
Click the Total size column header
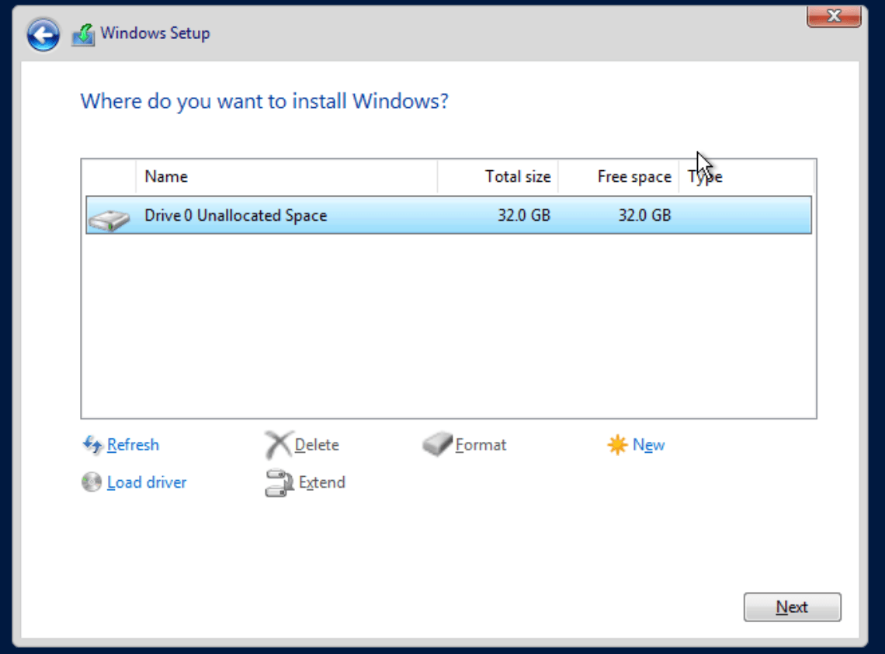(x=518, y=176)
